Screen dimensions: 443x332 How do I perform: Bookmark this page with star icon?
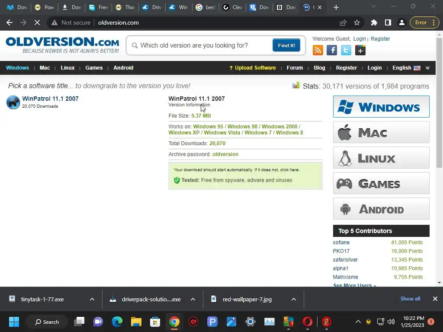click(x=357, y=22)
